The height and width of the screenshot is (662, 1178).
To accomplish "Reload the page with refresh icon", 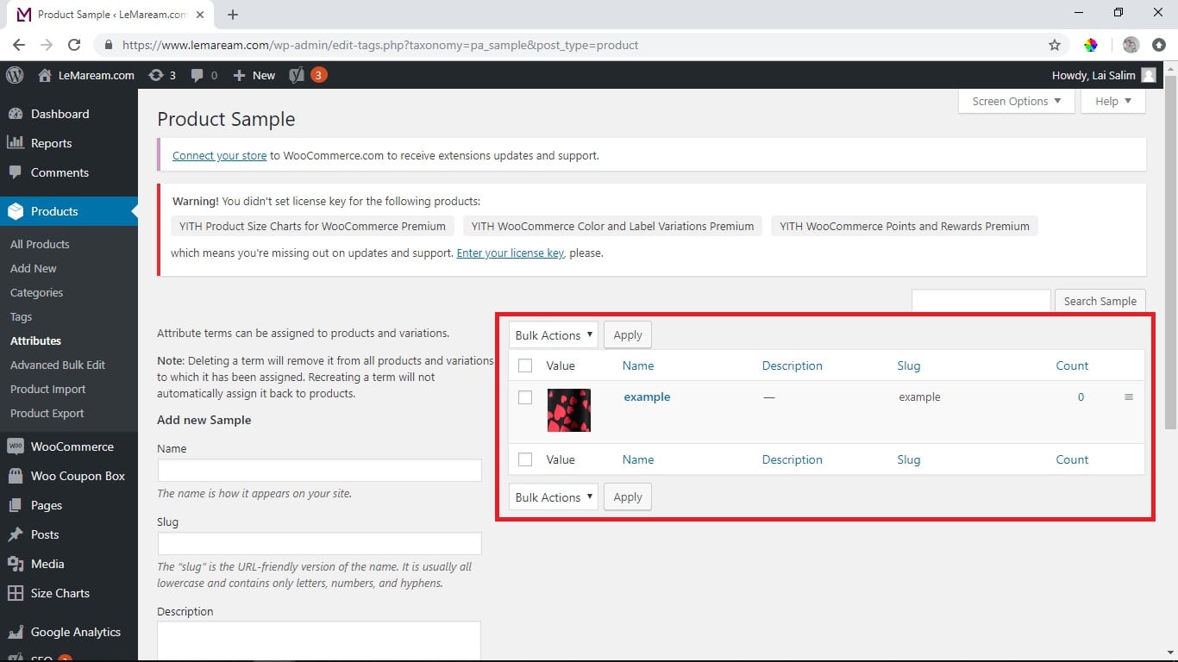I will click(74, 45).
